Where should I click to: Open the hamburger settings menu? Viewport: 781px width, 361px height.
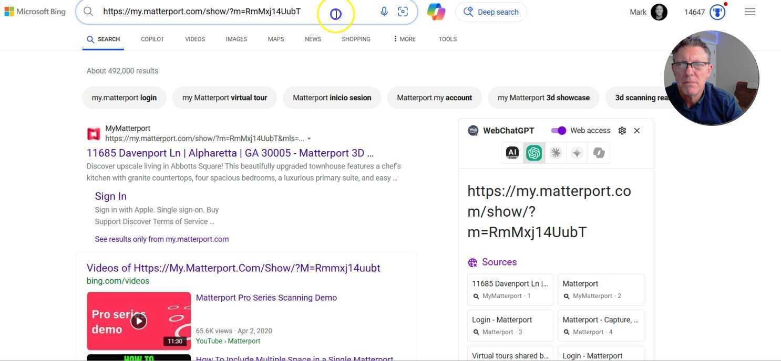(x=750, y=12)
